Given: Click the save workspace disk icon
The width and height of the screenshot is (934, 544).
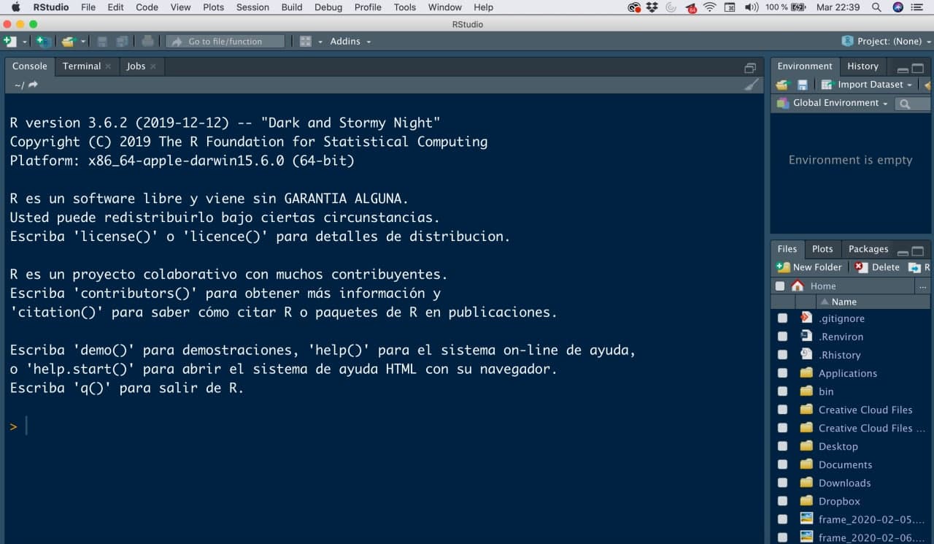Looking at the screenshot, I should pos(803,85).
